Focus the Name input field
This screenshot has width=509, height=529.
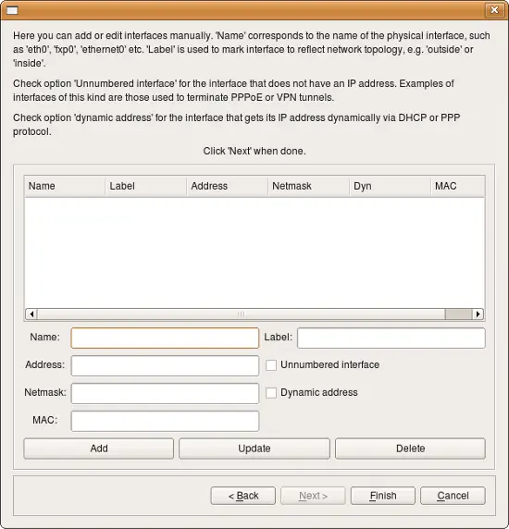click(x=165, y=338)
